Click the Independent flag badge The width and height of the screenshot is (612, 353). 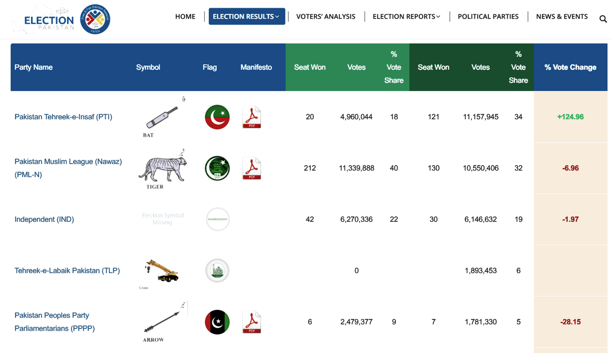point(218,219)
